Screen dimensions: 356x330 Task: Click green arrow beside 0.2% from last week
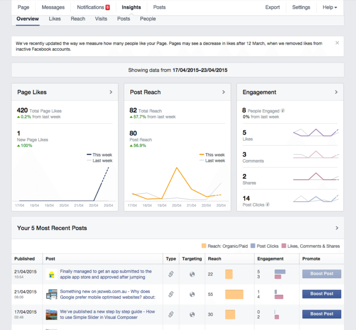click(19, 117)
